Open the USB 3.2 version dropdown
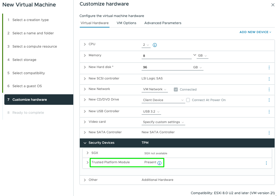The image size is (278, 196). point(151,112)
